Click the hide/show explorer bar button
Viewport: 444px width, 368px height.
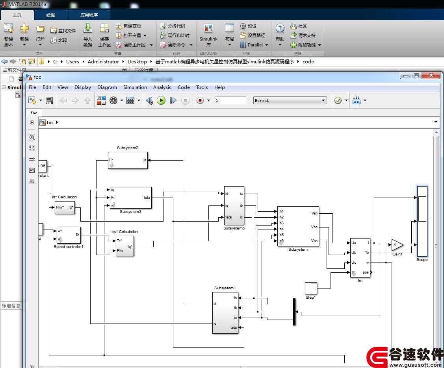(x=32, y=122)
